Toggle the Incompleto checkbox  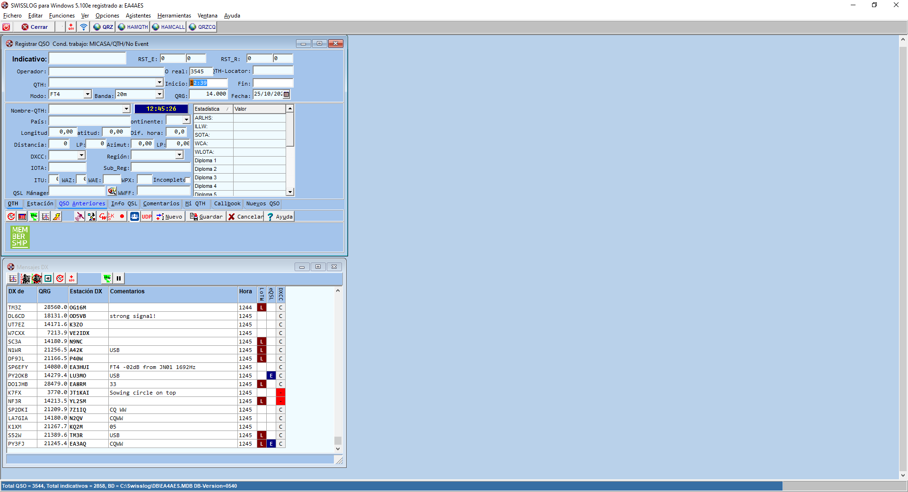187,180
